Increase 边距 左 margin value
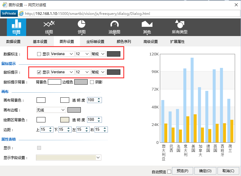The width and height of the screenshot is (241, 176). 87,128
